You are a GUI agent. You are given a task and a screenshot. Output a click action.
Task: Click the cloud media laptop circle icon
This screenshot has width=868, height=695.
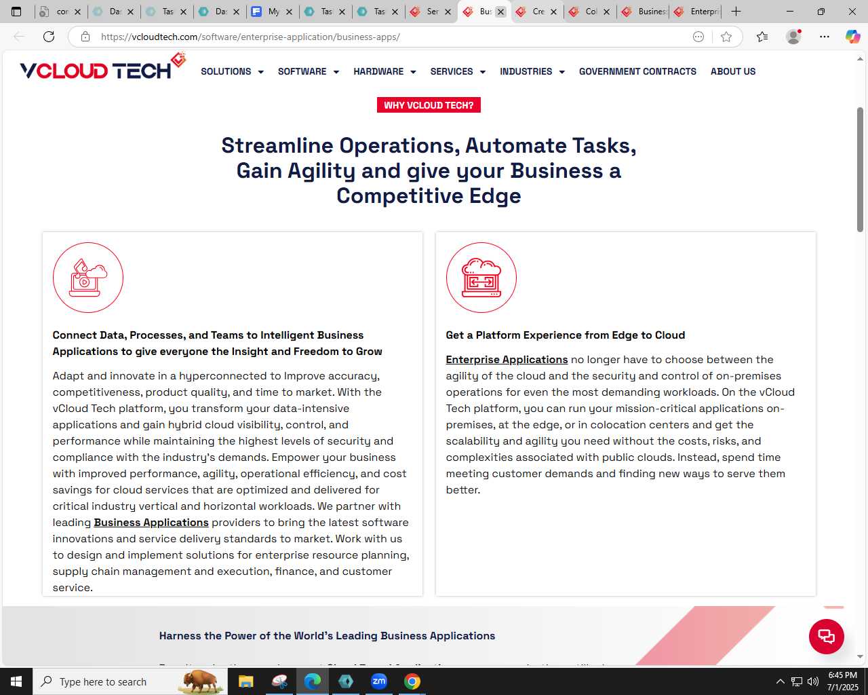click(88, 278)
